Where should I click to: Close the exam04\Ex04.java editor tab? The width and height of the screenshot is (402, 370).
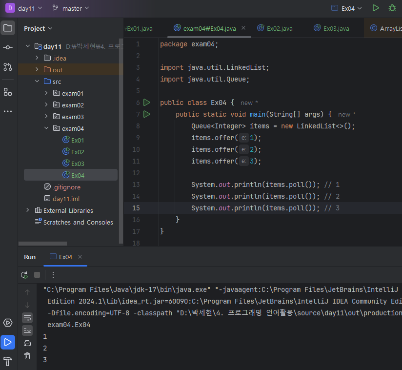pos(243,28)
